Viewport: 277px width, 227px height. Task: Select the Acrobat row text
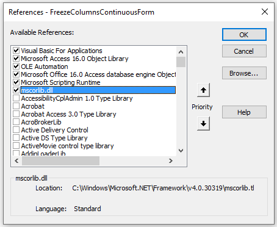coord(32,106)
